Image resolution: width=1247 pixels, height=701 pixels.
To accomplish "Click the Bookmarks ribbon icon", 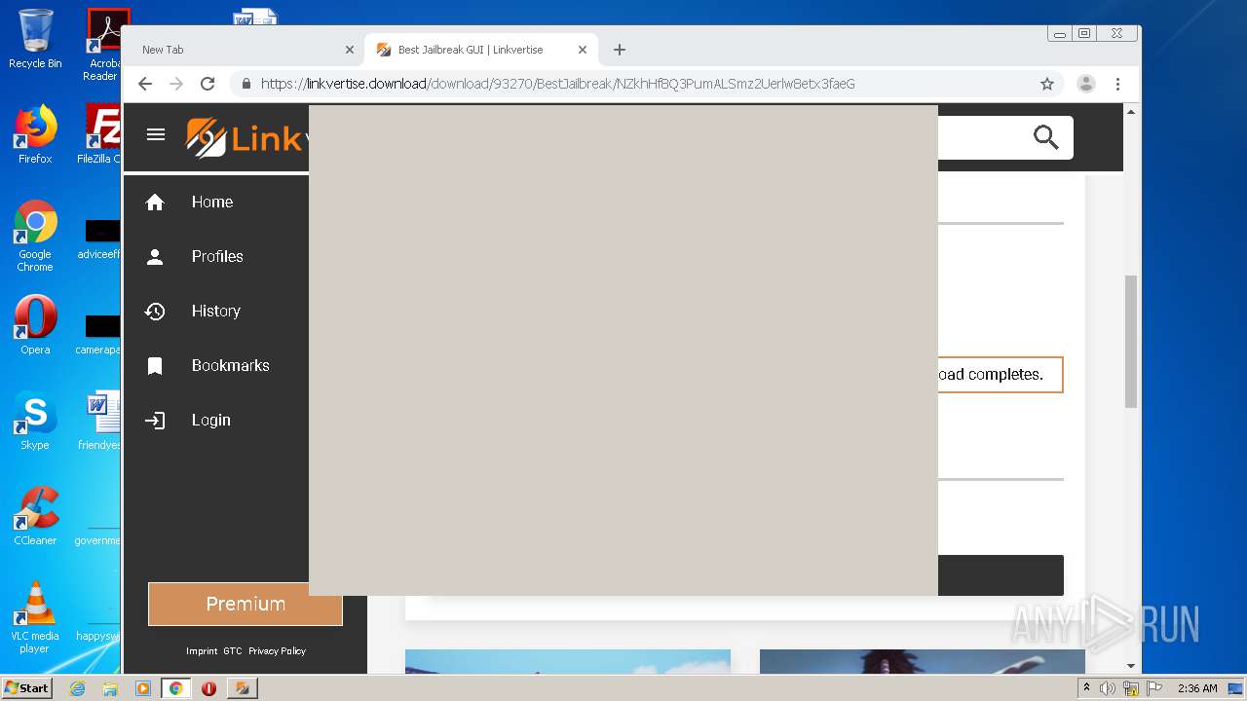I will point(155,366).
